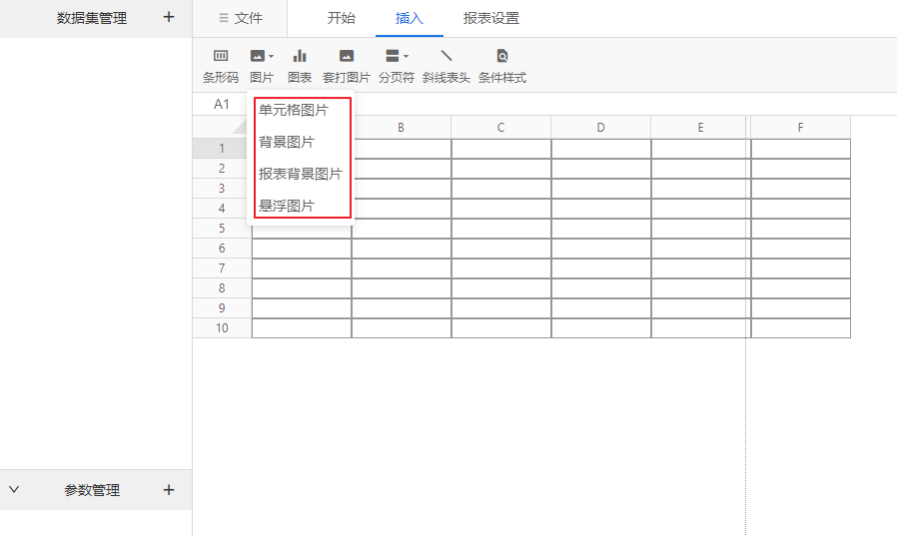
Task: Select row 8 header
Action: [222, 288]
